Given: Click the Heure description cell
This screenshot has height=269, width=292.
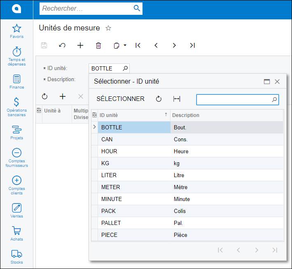Looking at the screenshot, I should 227,151.
